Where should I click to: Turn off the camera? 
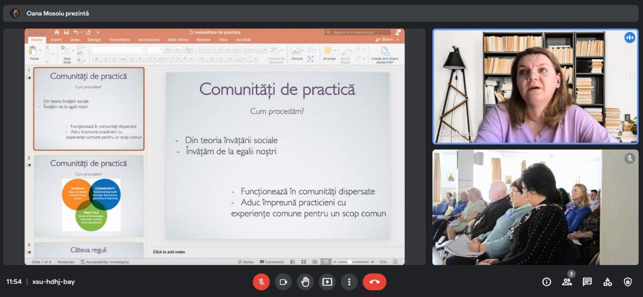(x=283, y=282)
